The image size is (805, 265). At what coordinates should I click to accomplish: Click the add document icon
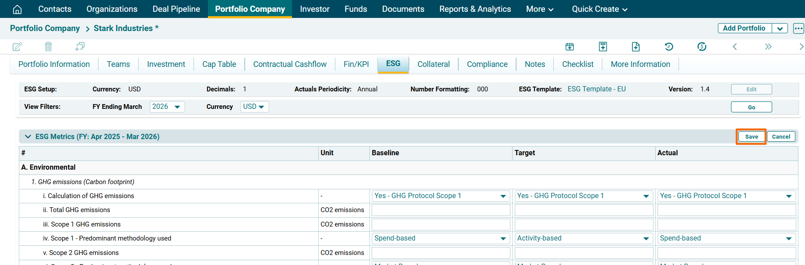636,47
